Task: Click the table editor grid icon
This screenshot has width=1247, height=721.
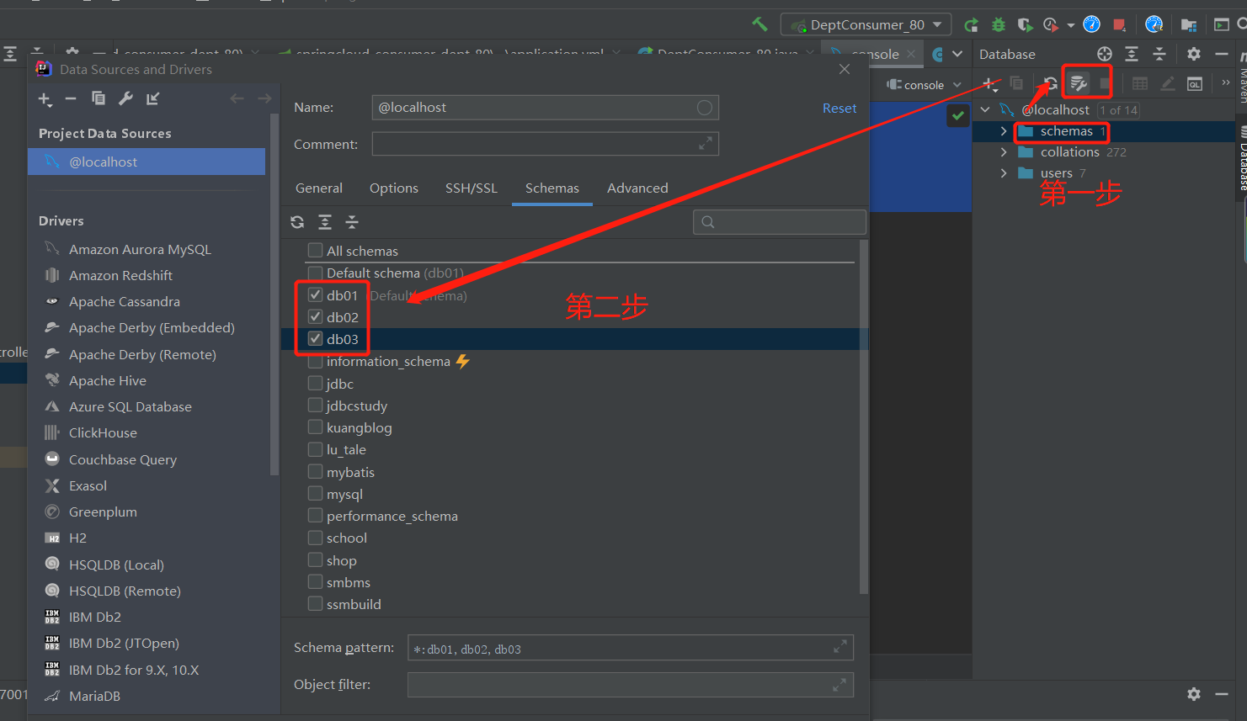Action: click(x=1140, y=83)
